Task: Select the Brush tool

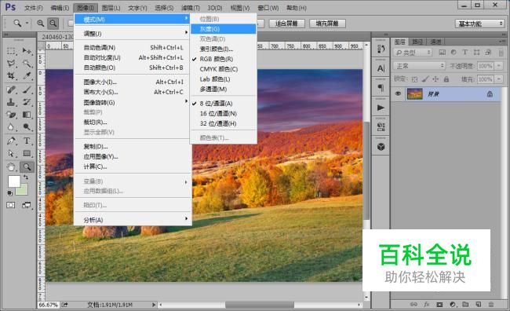Action: (x=27, y=90)
